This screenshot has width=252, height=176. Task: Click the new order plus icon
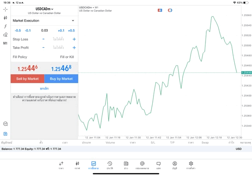[6, 134]
